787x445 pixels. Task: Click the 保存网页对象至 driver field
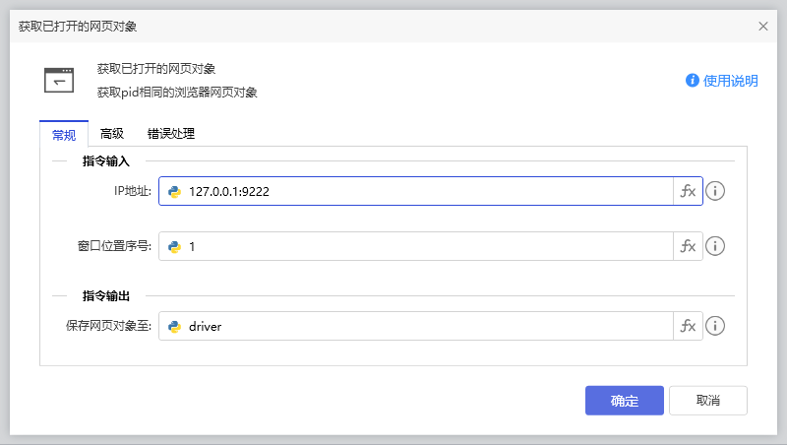(423, 327)
